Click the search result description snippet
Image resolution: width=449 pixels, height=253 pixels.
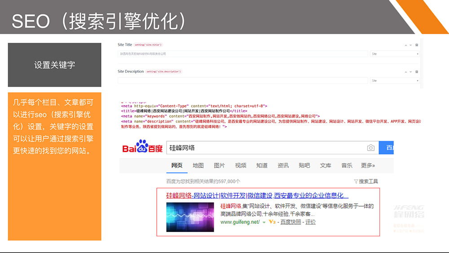pos(297,210)
